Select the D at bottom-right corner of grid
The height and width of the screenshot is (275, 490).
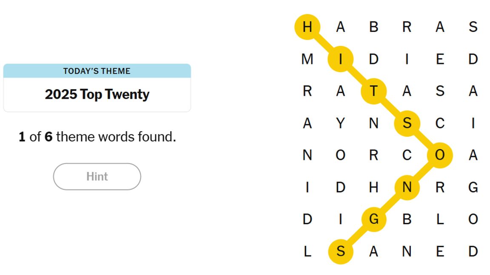click(x=473, y=251)
